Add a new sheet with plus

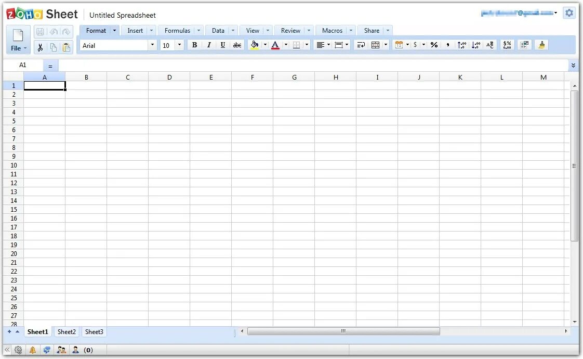click(x=9, y=331)
